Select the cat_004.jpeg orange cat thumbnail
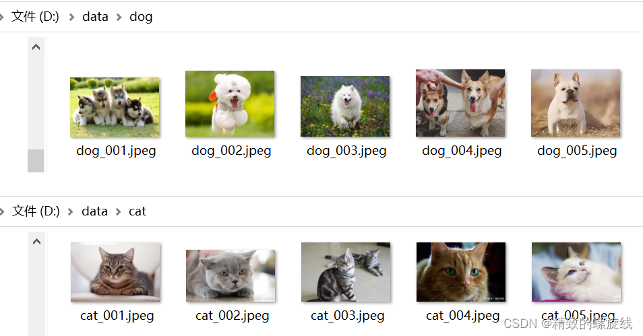Viewport: 643px width, 336px height. 461,272
